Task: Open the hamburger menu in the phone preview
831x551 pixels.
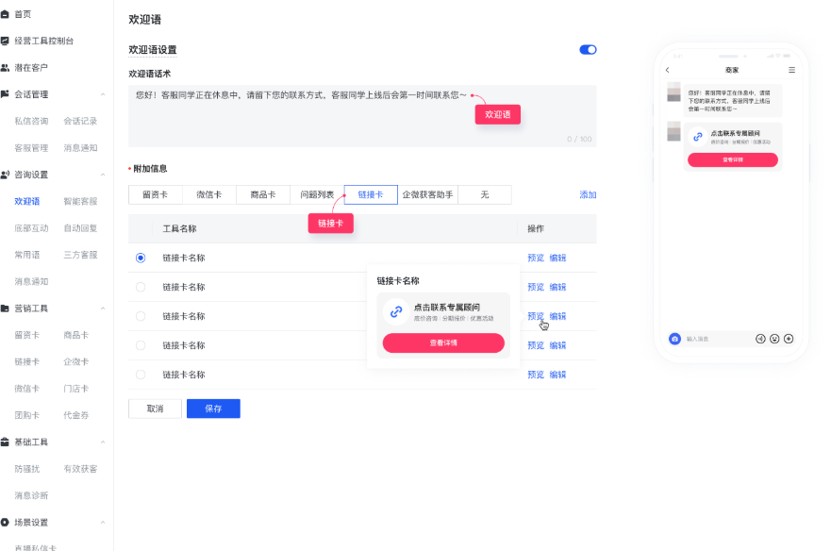Action: pos(791,70)
